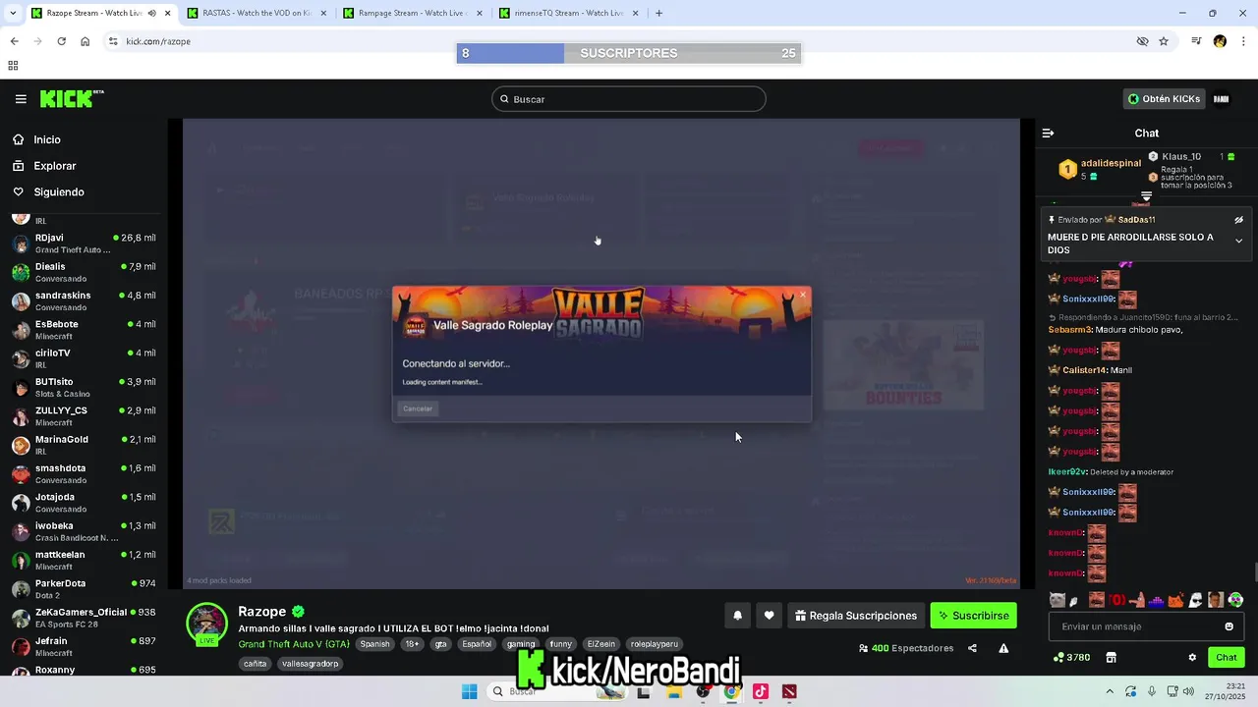Open Explorar in sidebar
Screen dimensions: 1258x707
click(x=54, y=166)
